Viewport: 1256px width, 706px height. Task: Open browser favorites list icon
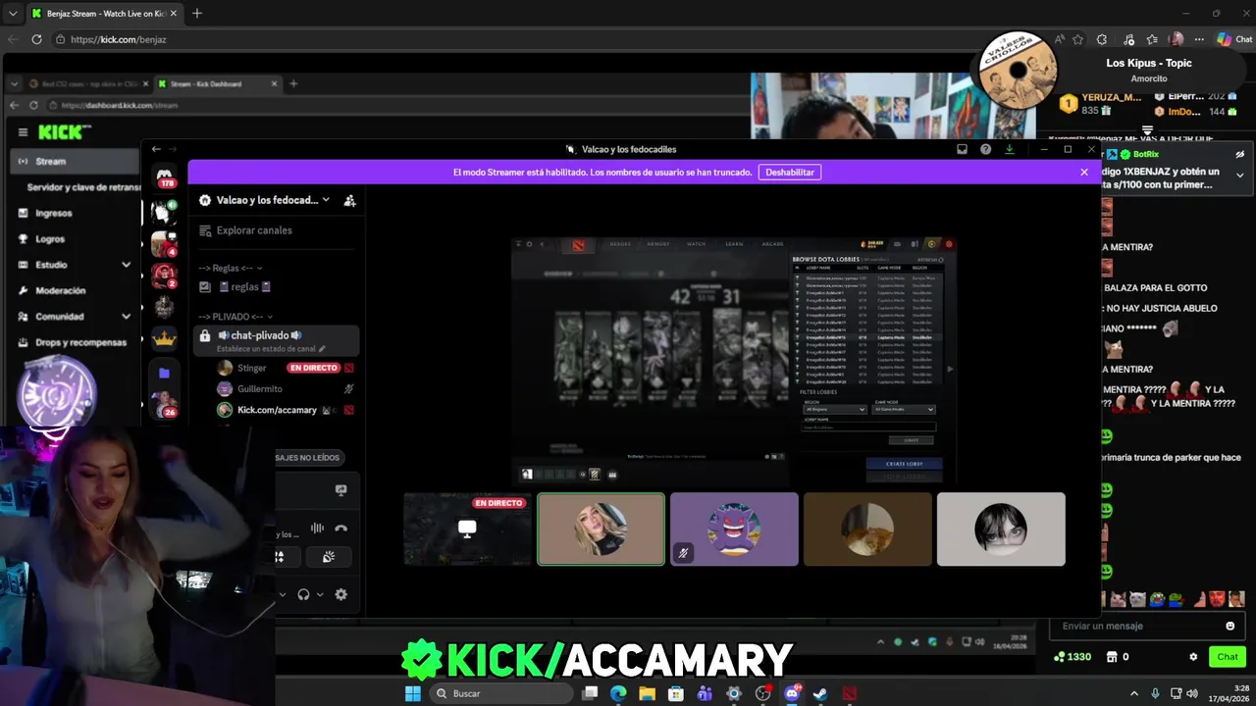click(x=1152, y=39)
